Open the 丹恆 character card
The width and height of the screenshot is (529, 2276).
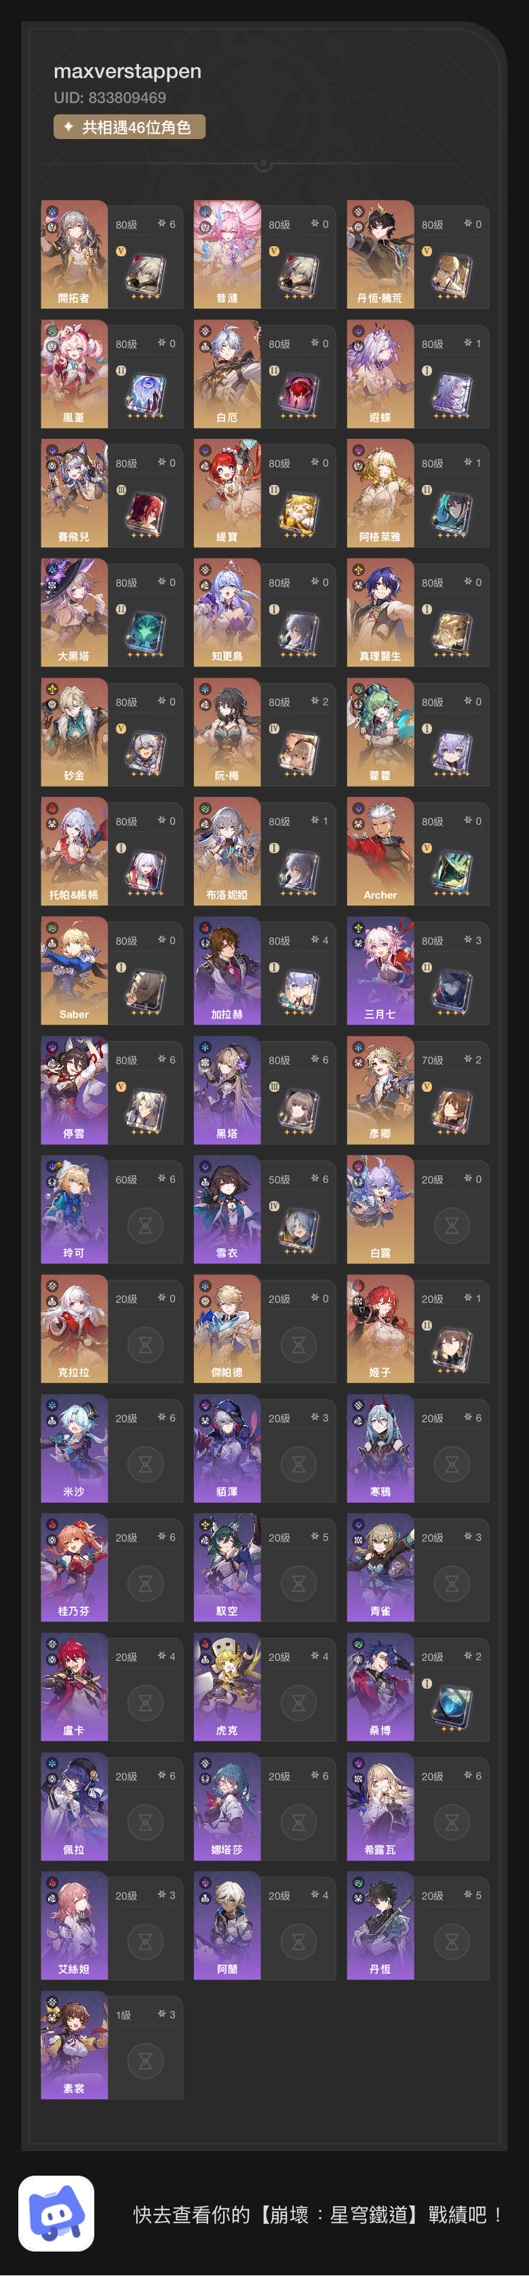click(417, 1925)
